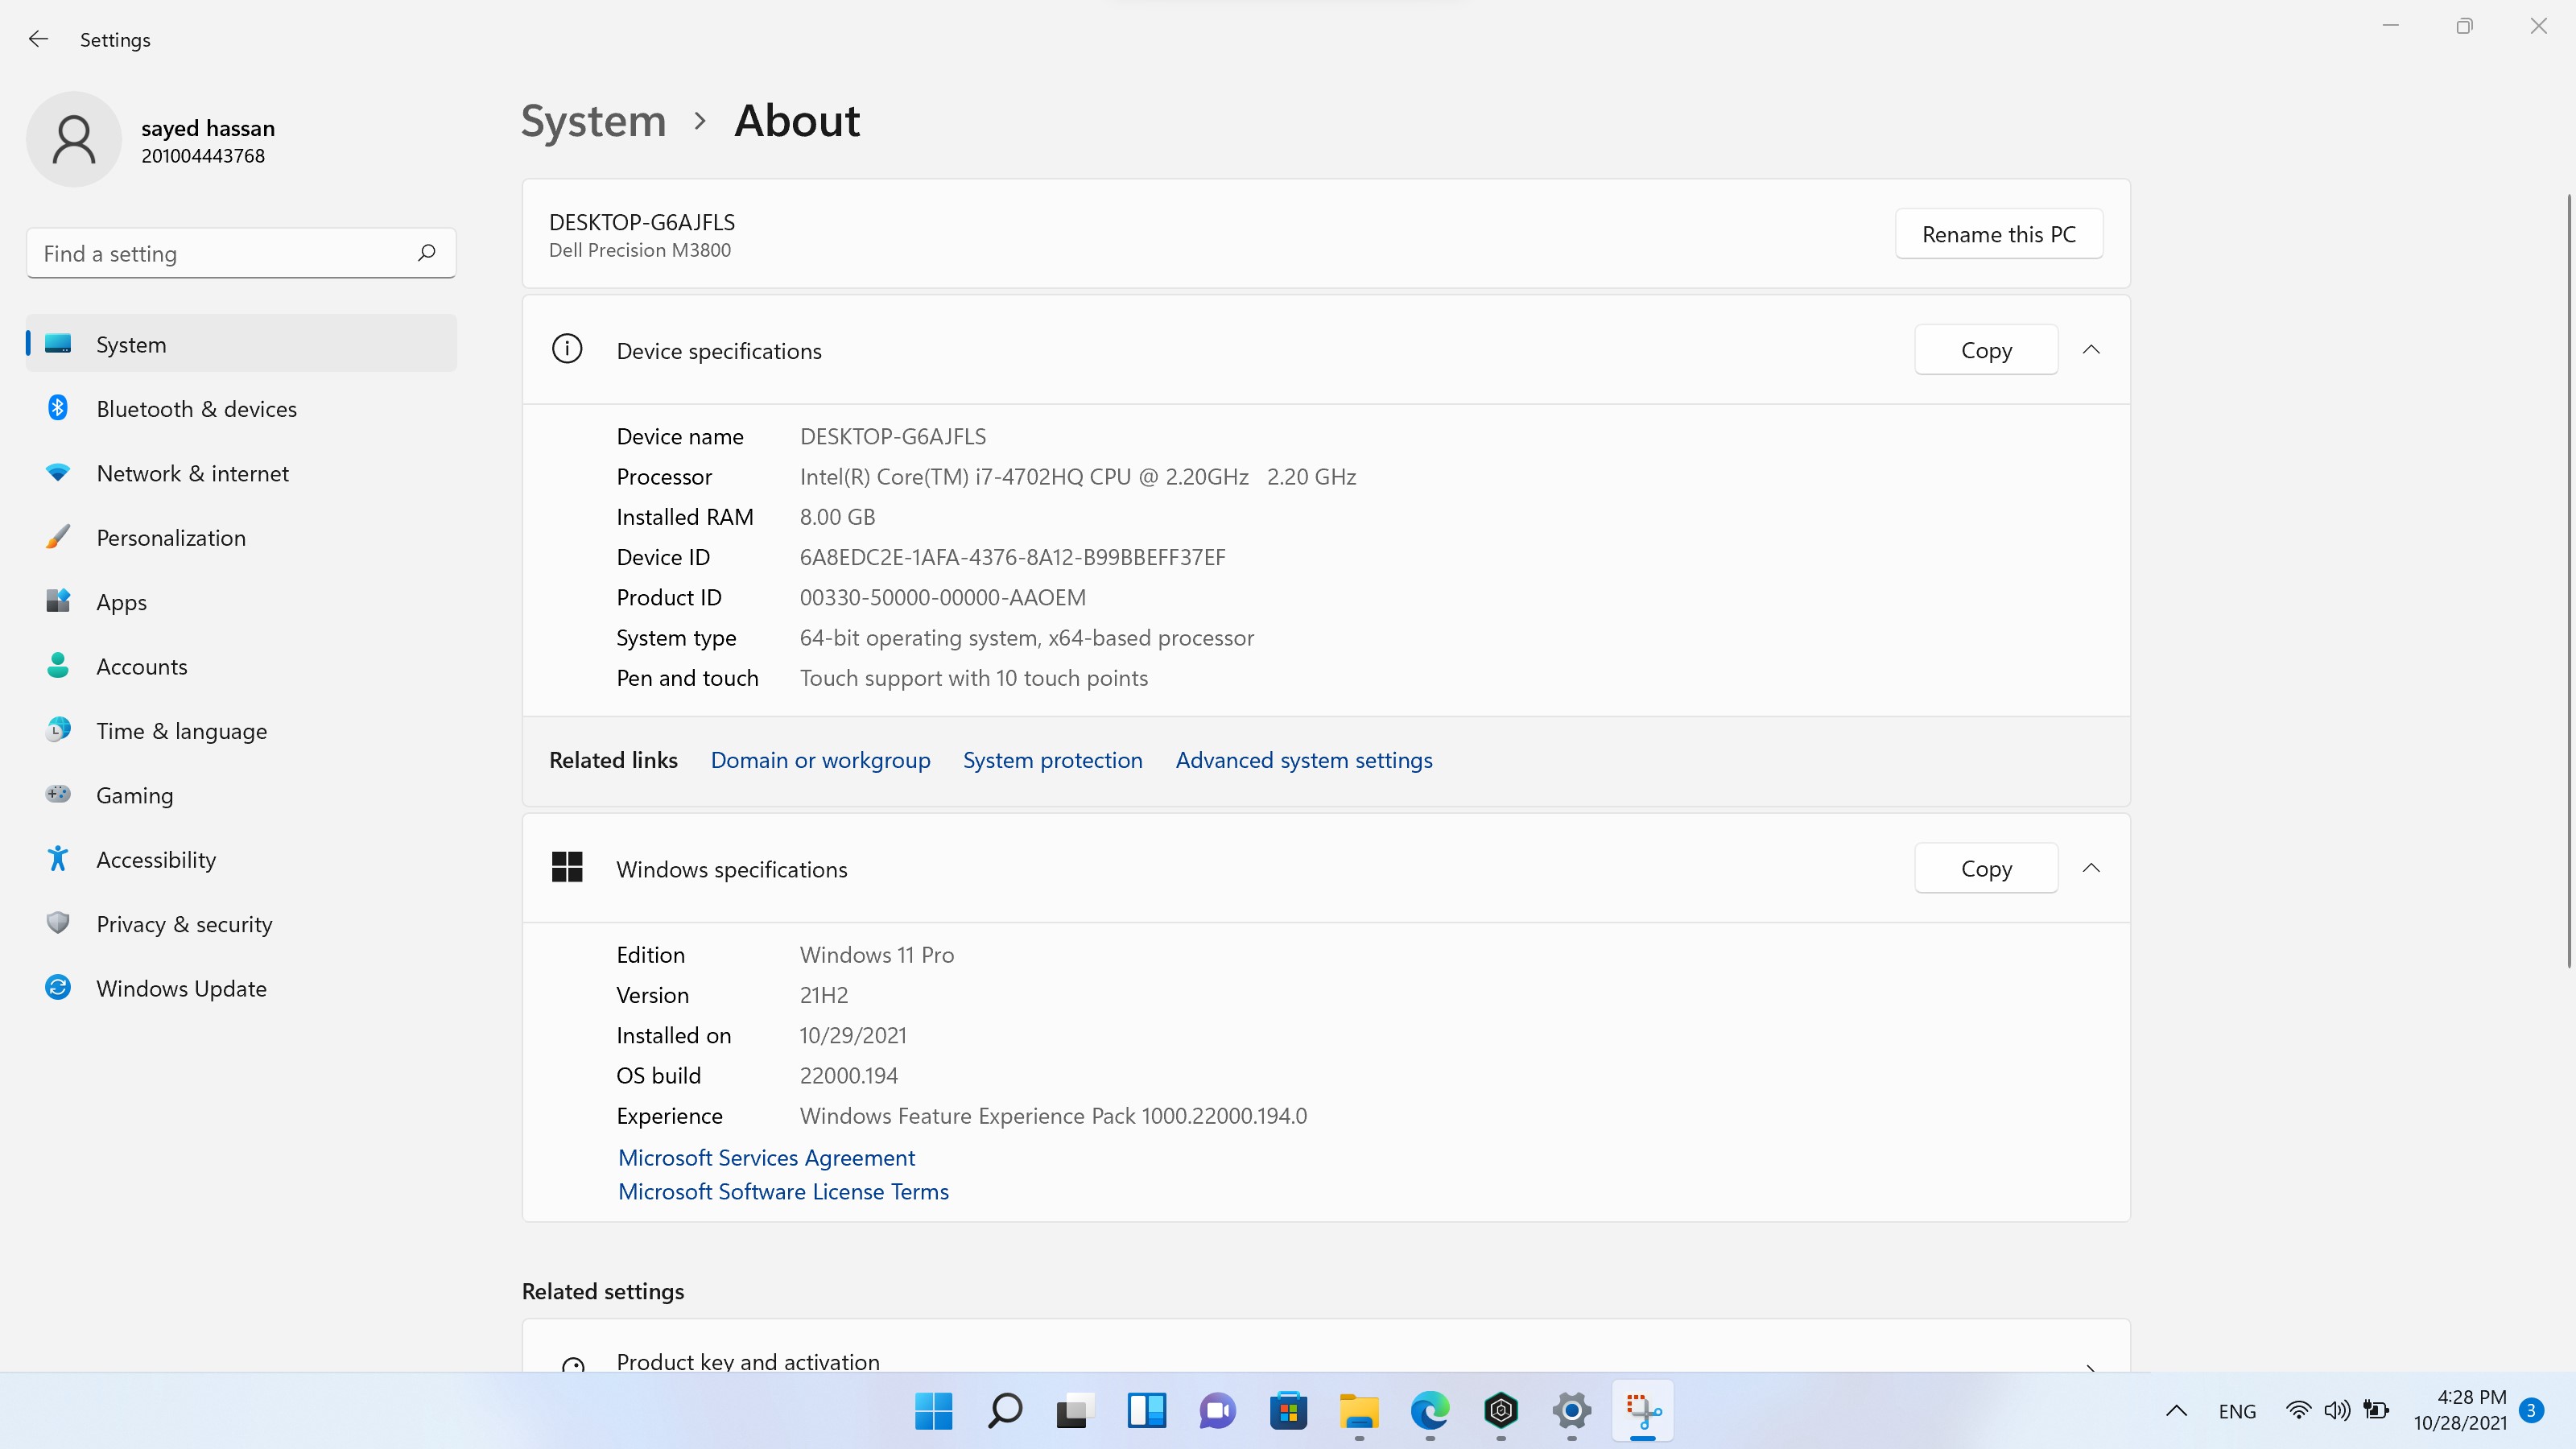This screenshot has width=2576, height=1449.
Task: Open Accounts settings
Action: 242,666
